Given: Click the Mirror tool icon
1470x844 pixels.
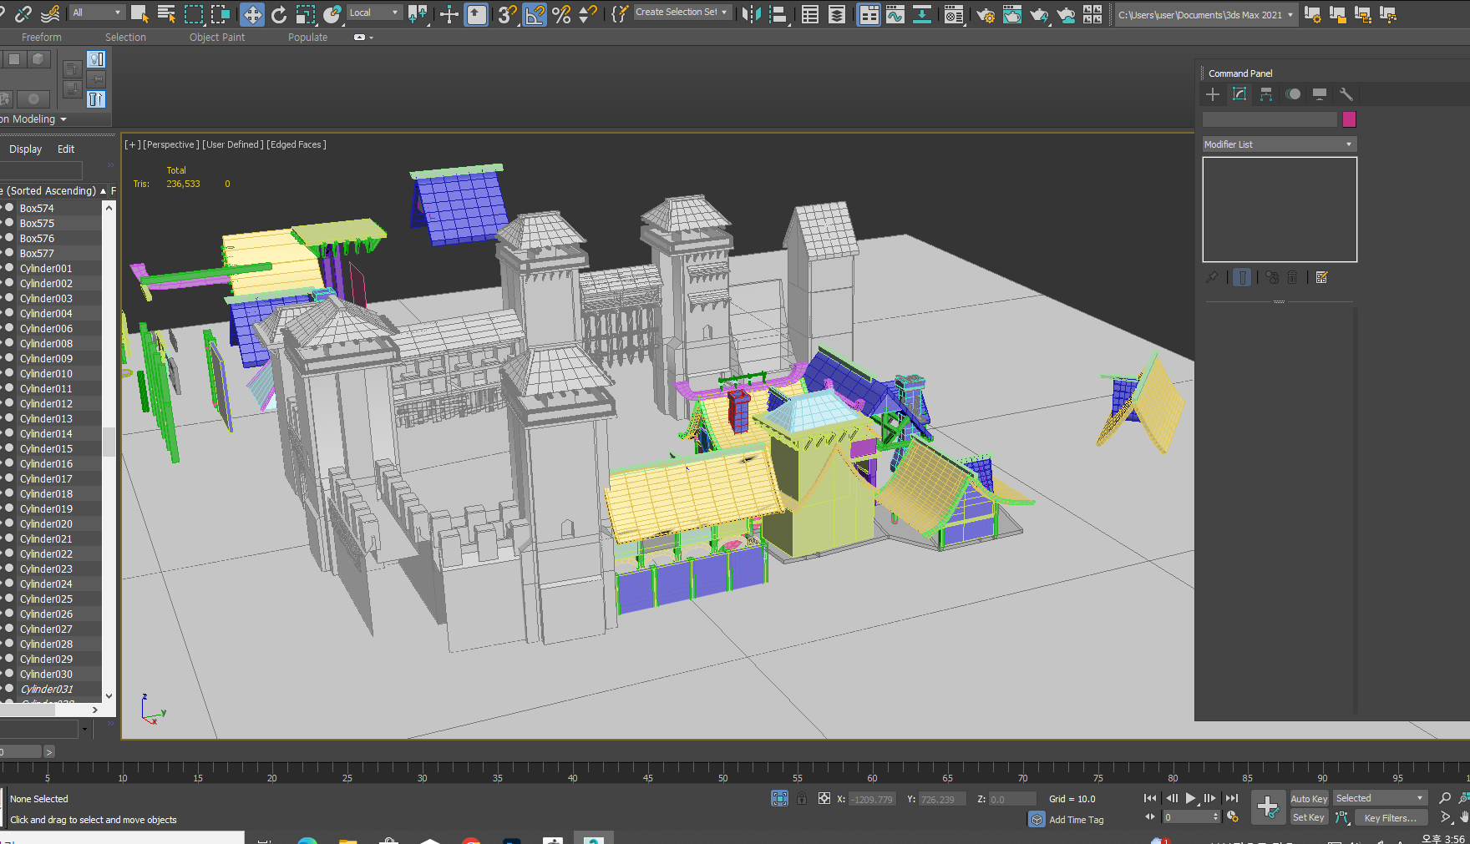Looking at the screenshot, I should click(751, 14).
